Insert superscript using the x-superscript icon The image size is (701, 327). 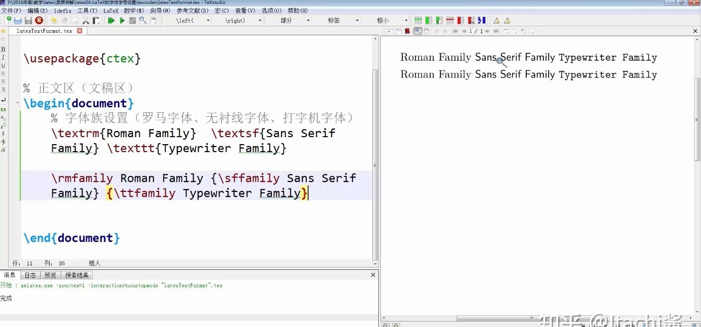3,126
